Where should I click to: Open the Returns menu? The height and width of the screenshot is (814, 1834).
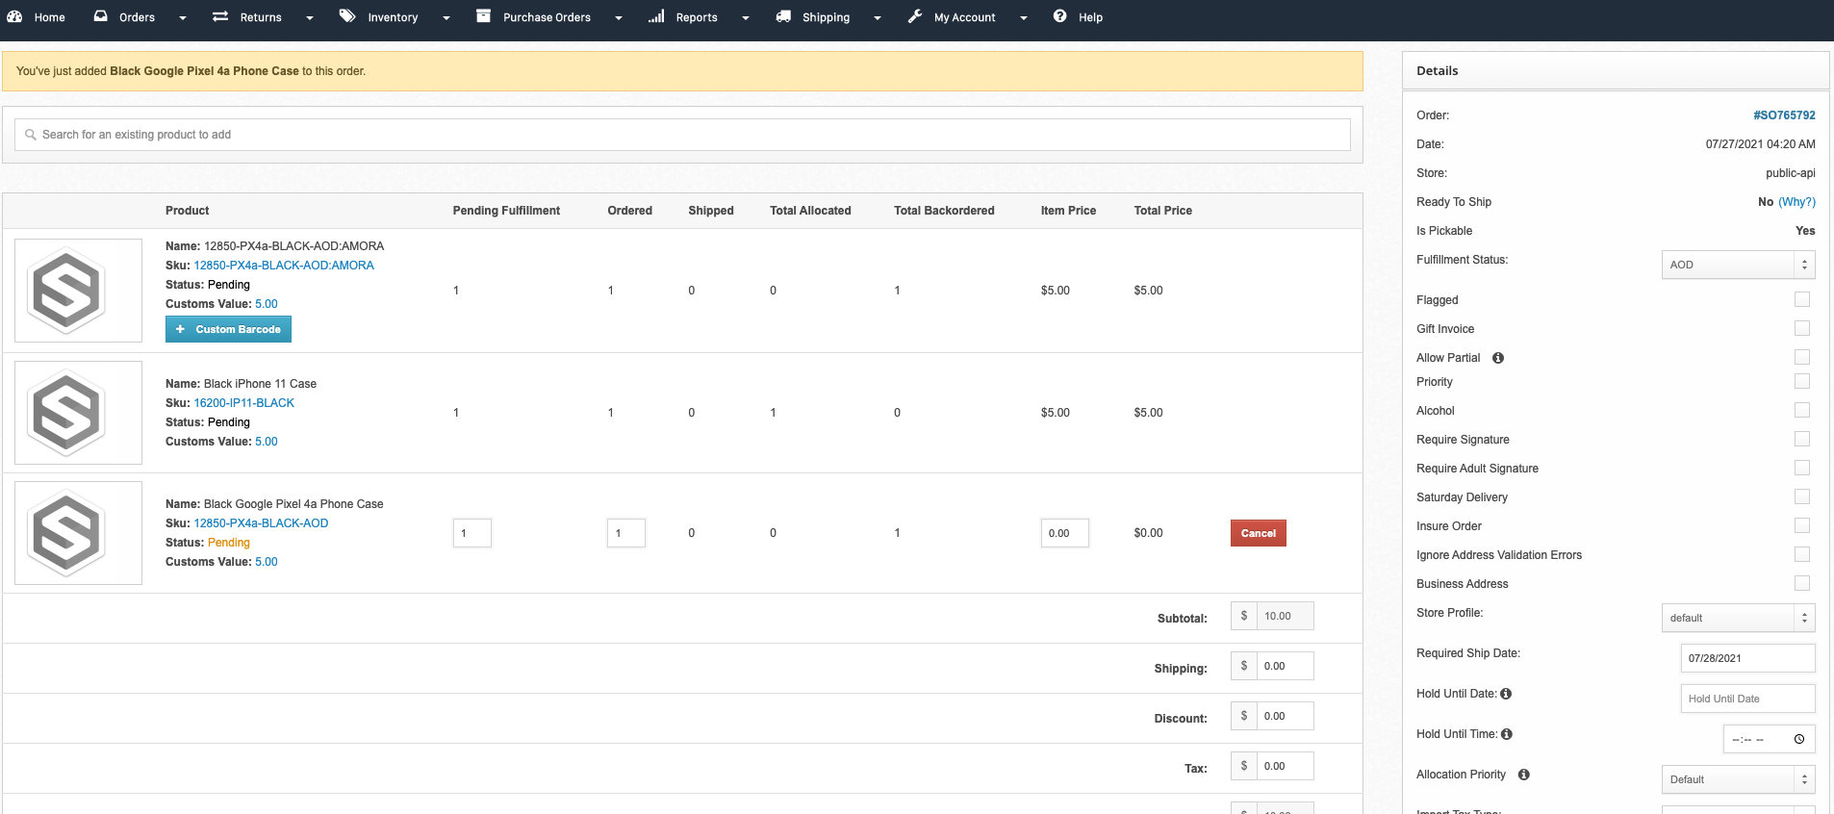point(261,17)
